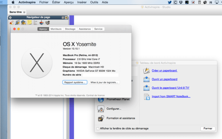
Task: Open the Outils menu
Action: click(94, 2)
